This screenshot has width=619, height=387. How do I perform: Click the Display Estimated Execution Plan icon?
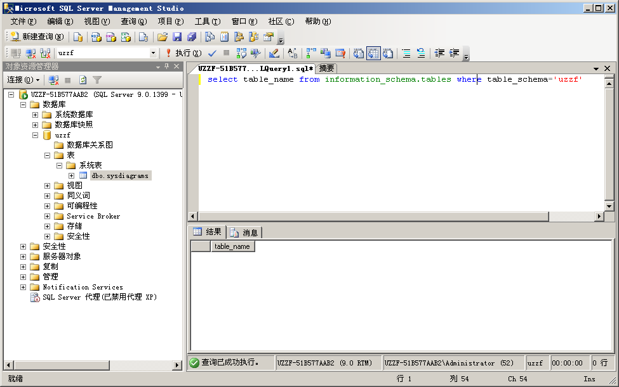click(x=241, y=53)
